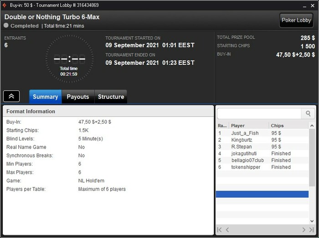Sort by the Rank column header
319x238 pixels.
click(222, 126)
